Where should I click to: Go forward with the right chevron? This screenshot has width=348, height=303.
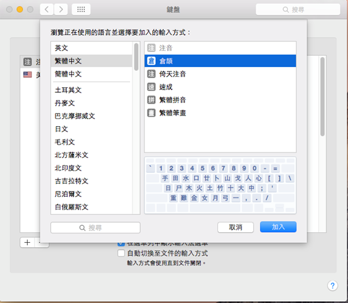pyautogui.click(x=61, y=9)
